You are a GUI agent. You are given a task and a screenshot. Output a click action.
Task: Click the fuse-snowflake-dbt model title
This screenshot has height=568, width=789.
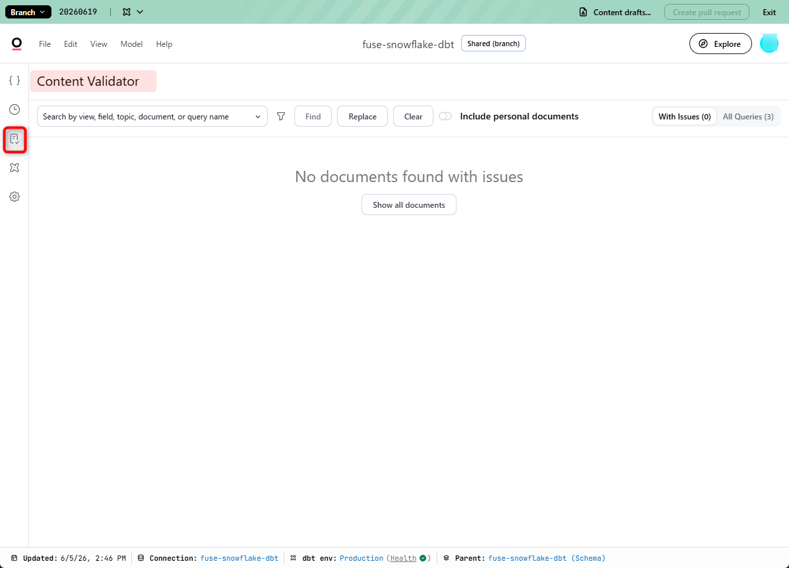408,44
